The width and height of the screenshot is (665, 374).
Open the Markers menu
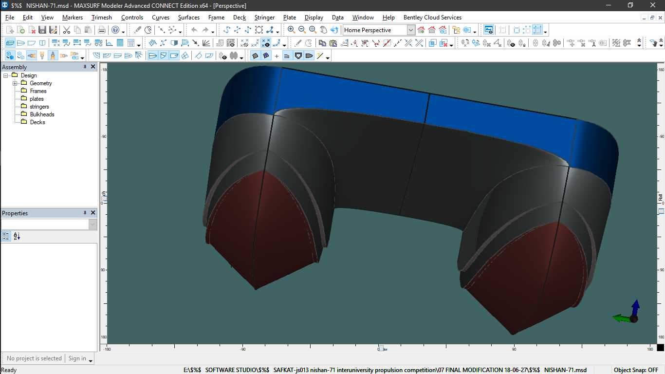tap(73, 18)
